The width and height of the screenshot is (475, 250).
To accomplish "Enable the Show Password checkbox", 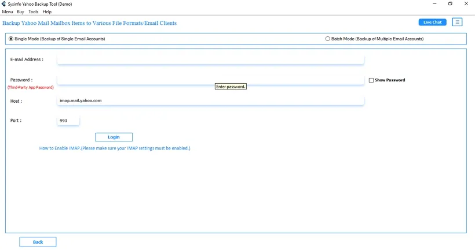I will (x=371, y=80).
